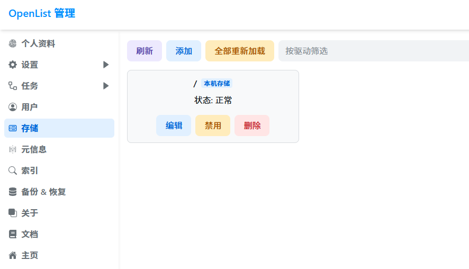Click the 全部重新加载 button
469x269 pixels.
pyautogui.click(x=240, y=51)
